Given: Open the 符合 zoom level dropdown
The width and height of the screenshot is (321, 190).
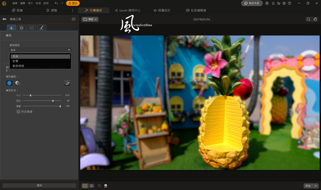Looking at the screenshot, I should click(310, 186).
